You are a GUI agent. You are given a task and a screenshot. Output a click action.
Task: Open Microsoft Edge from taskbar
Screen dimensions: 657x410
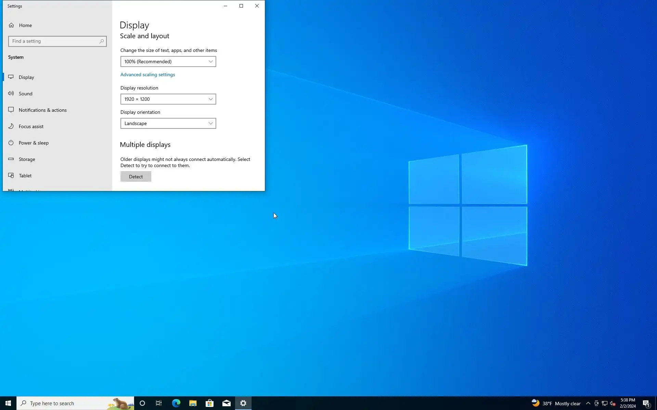click(176, 403)
